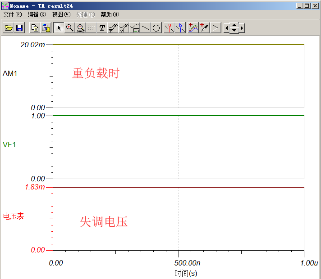Click the add curve icon
This screenshot has height=279, width=321.
coord(193,28)
